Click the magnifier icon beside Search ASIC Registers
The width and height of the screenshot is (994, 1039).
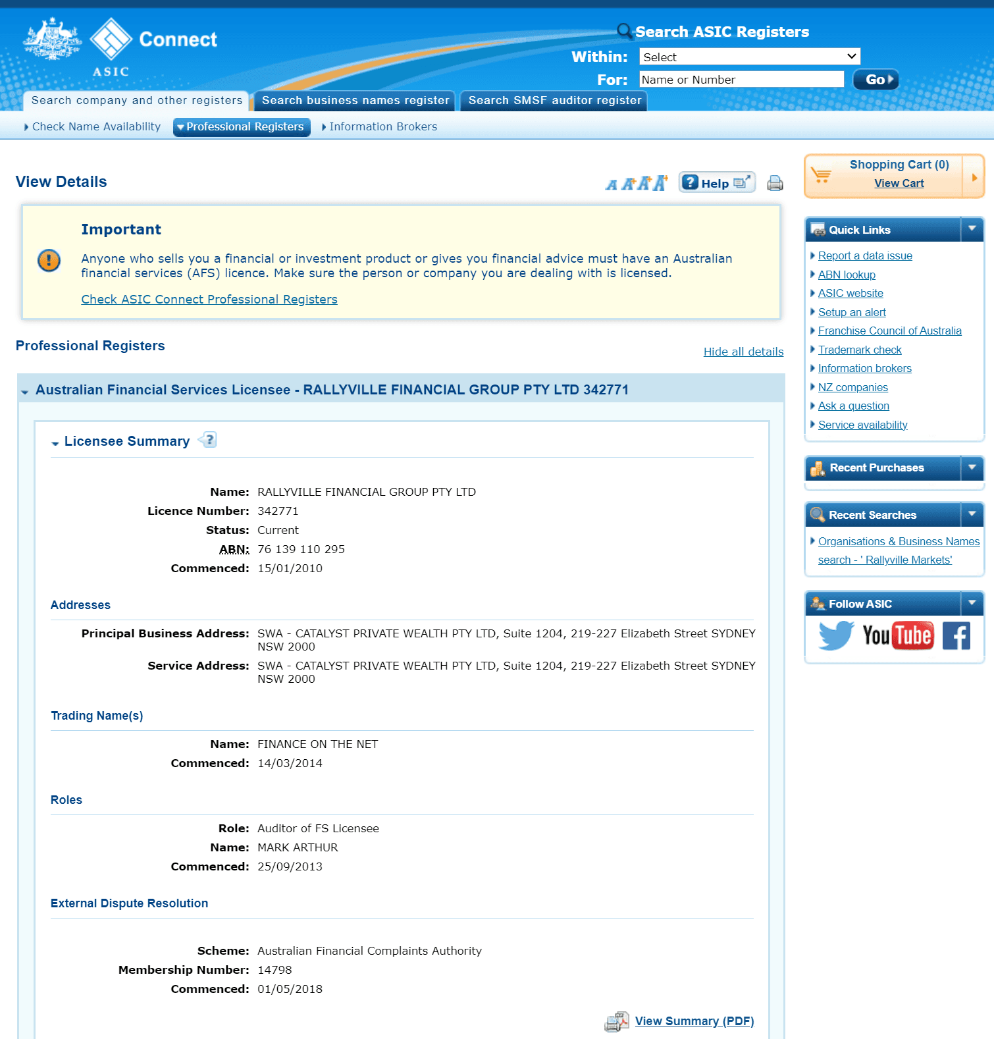tap(624, 31)
